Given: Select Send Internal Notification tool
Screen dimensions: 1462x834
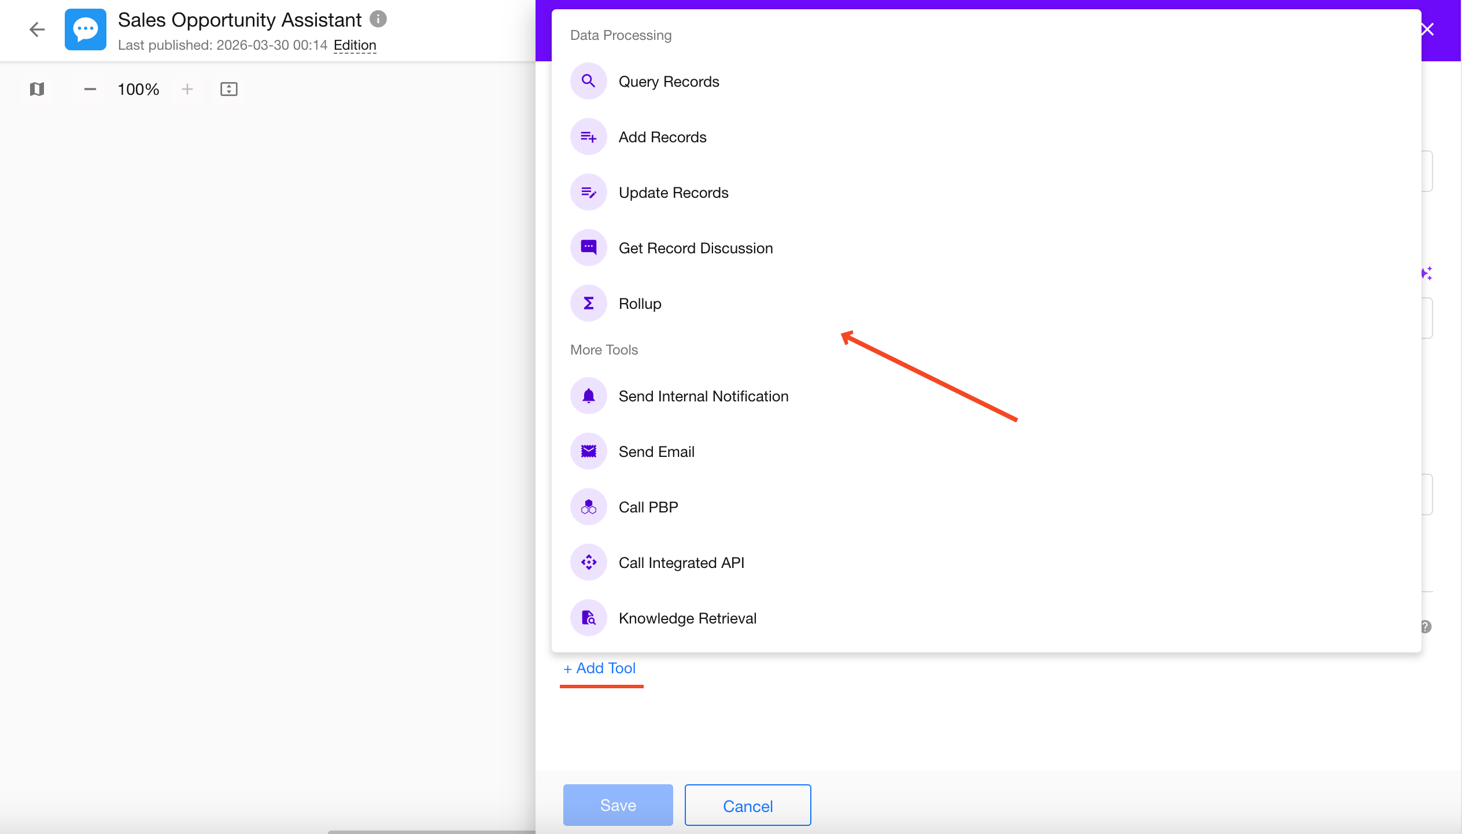Looking at the screenshot, I should 986,396.
